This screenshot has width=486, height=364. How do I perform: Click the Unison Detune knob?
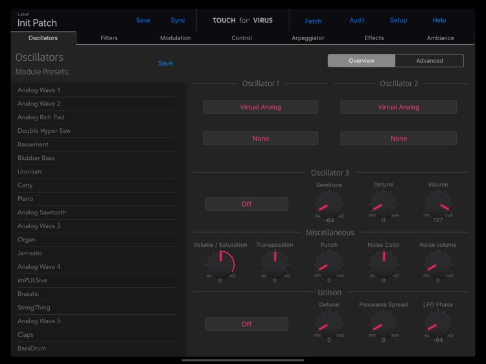329,324
